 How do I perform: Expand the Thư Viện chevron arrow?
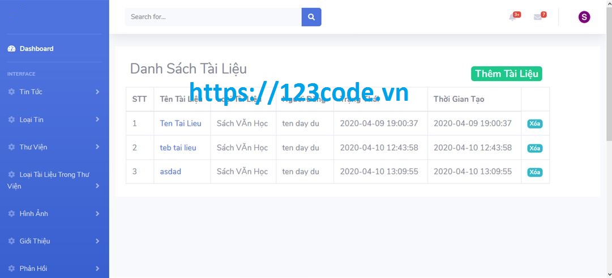97,147
